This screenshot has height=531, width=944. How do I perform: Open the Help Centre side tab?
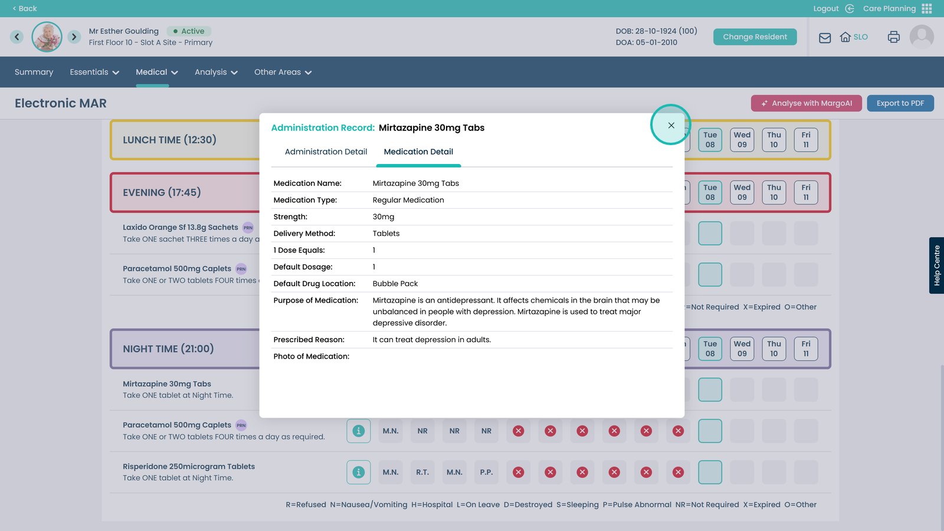coord(936,265)
